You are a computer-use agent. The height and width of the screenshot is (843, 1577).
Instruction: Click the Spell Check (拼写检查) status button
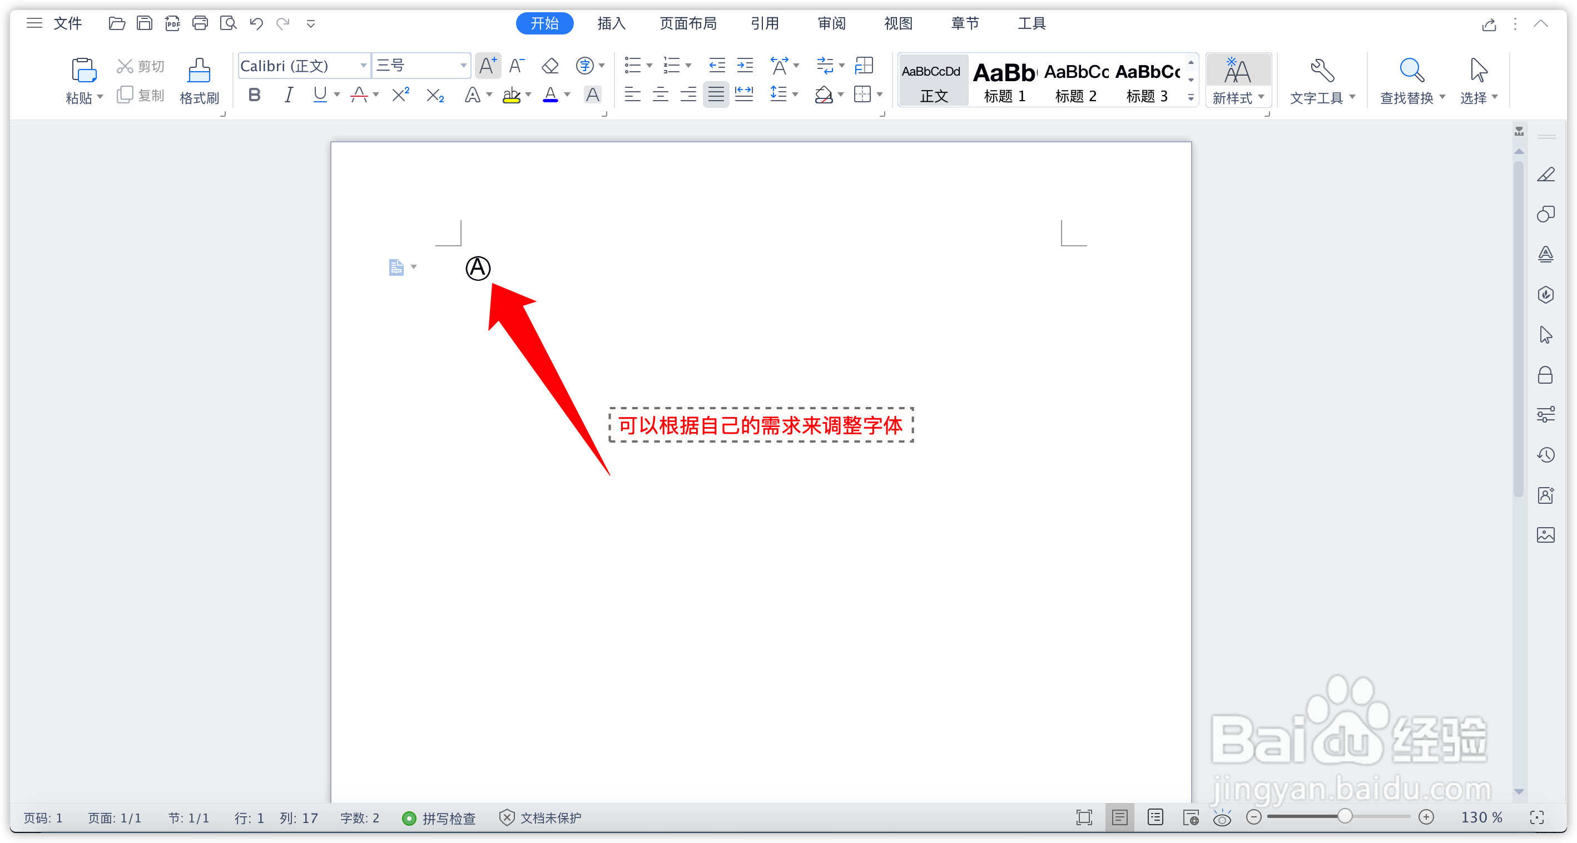[x=439, y=818]
